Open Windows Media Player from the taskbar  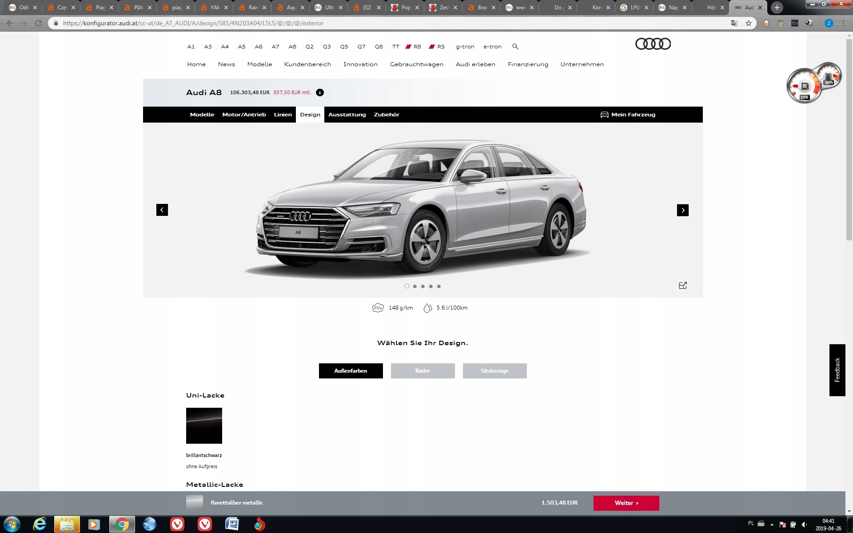coord(94,525)
